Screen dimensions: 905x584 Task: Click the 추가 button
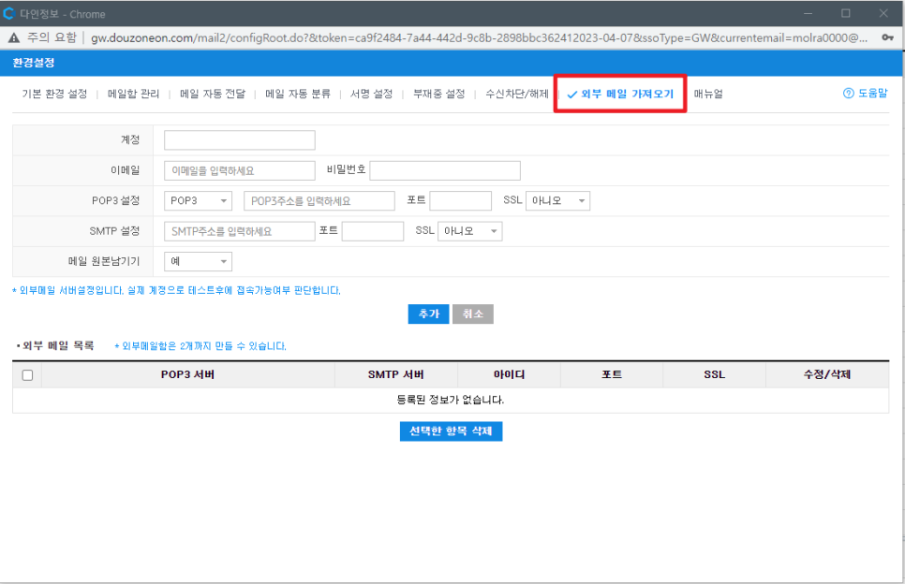click(x=428, y=314)
